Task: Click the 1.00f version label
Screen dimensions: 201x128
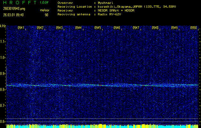Action: click(x=45, y=3)
